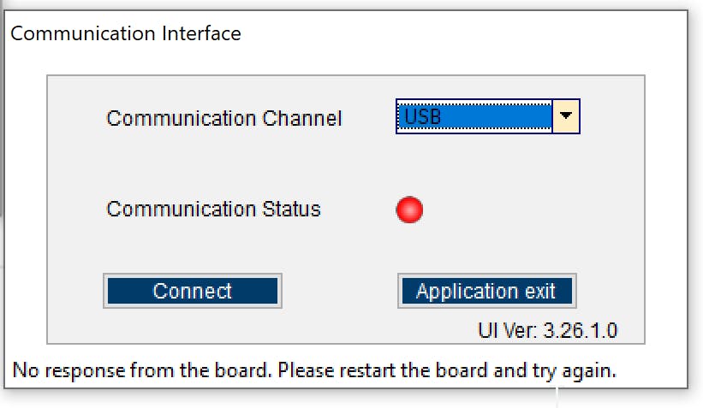Open the channel list using the black triangle
The image size is (703, 408).
[x=565, y=115]
